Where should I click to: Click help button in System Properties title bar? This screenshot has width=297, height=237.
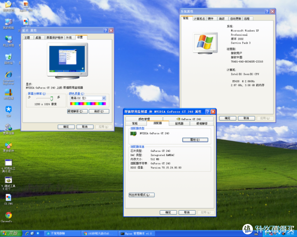pyautogui.click(x=267, y=11)
